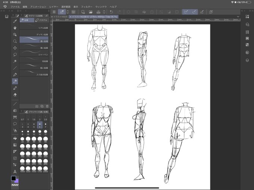Select the Balloon speech bubble tool
Screen dimensions: 254x190
pyautogui.click(x=15, y=124)
